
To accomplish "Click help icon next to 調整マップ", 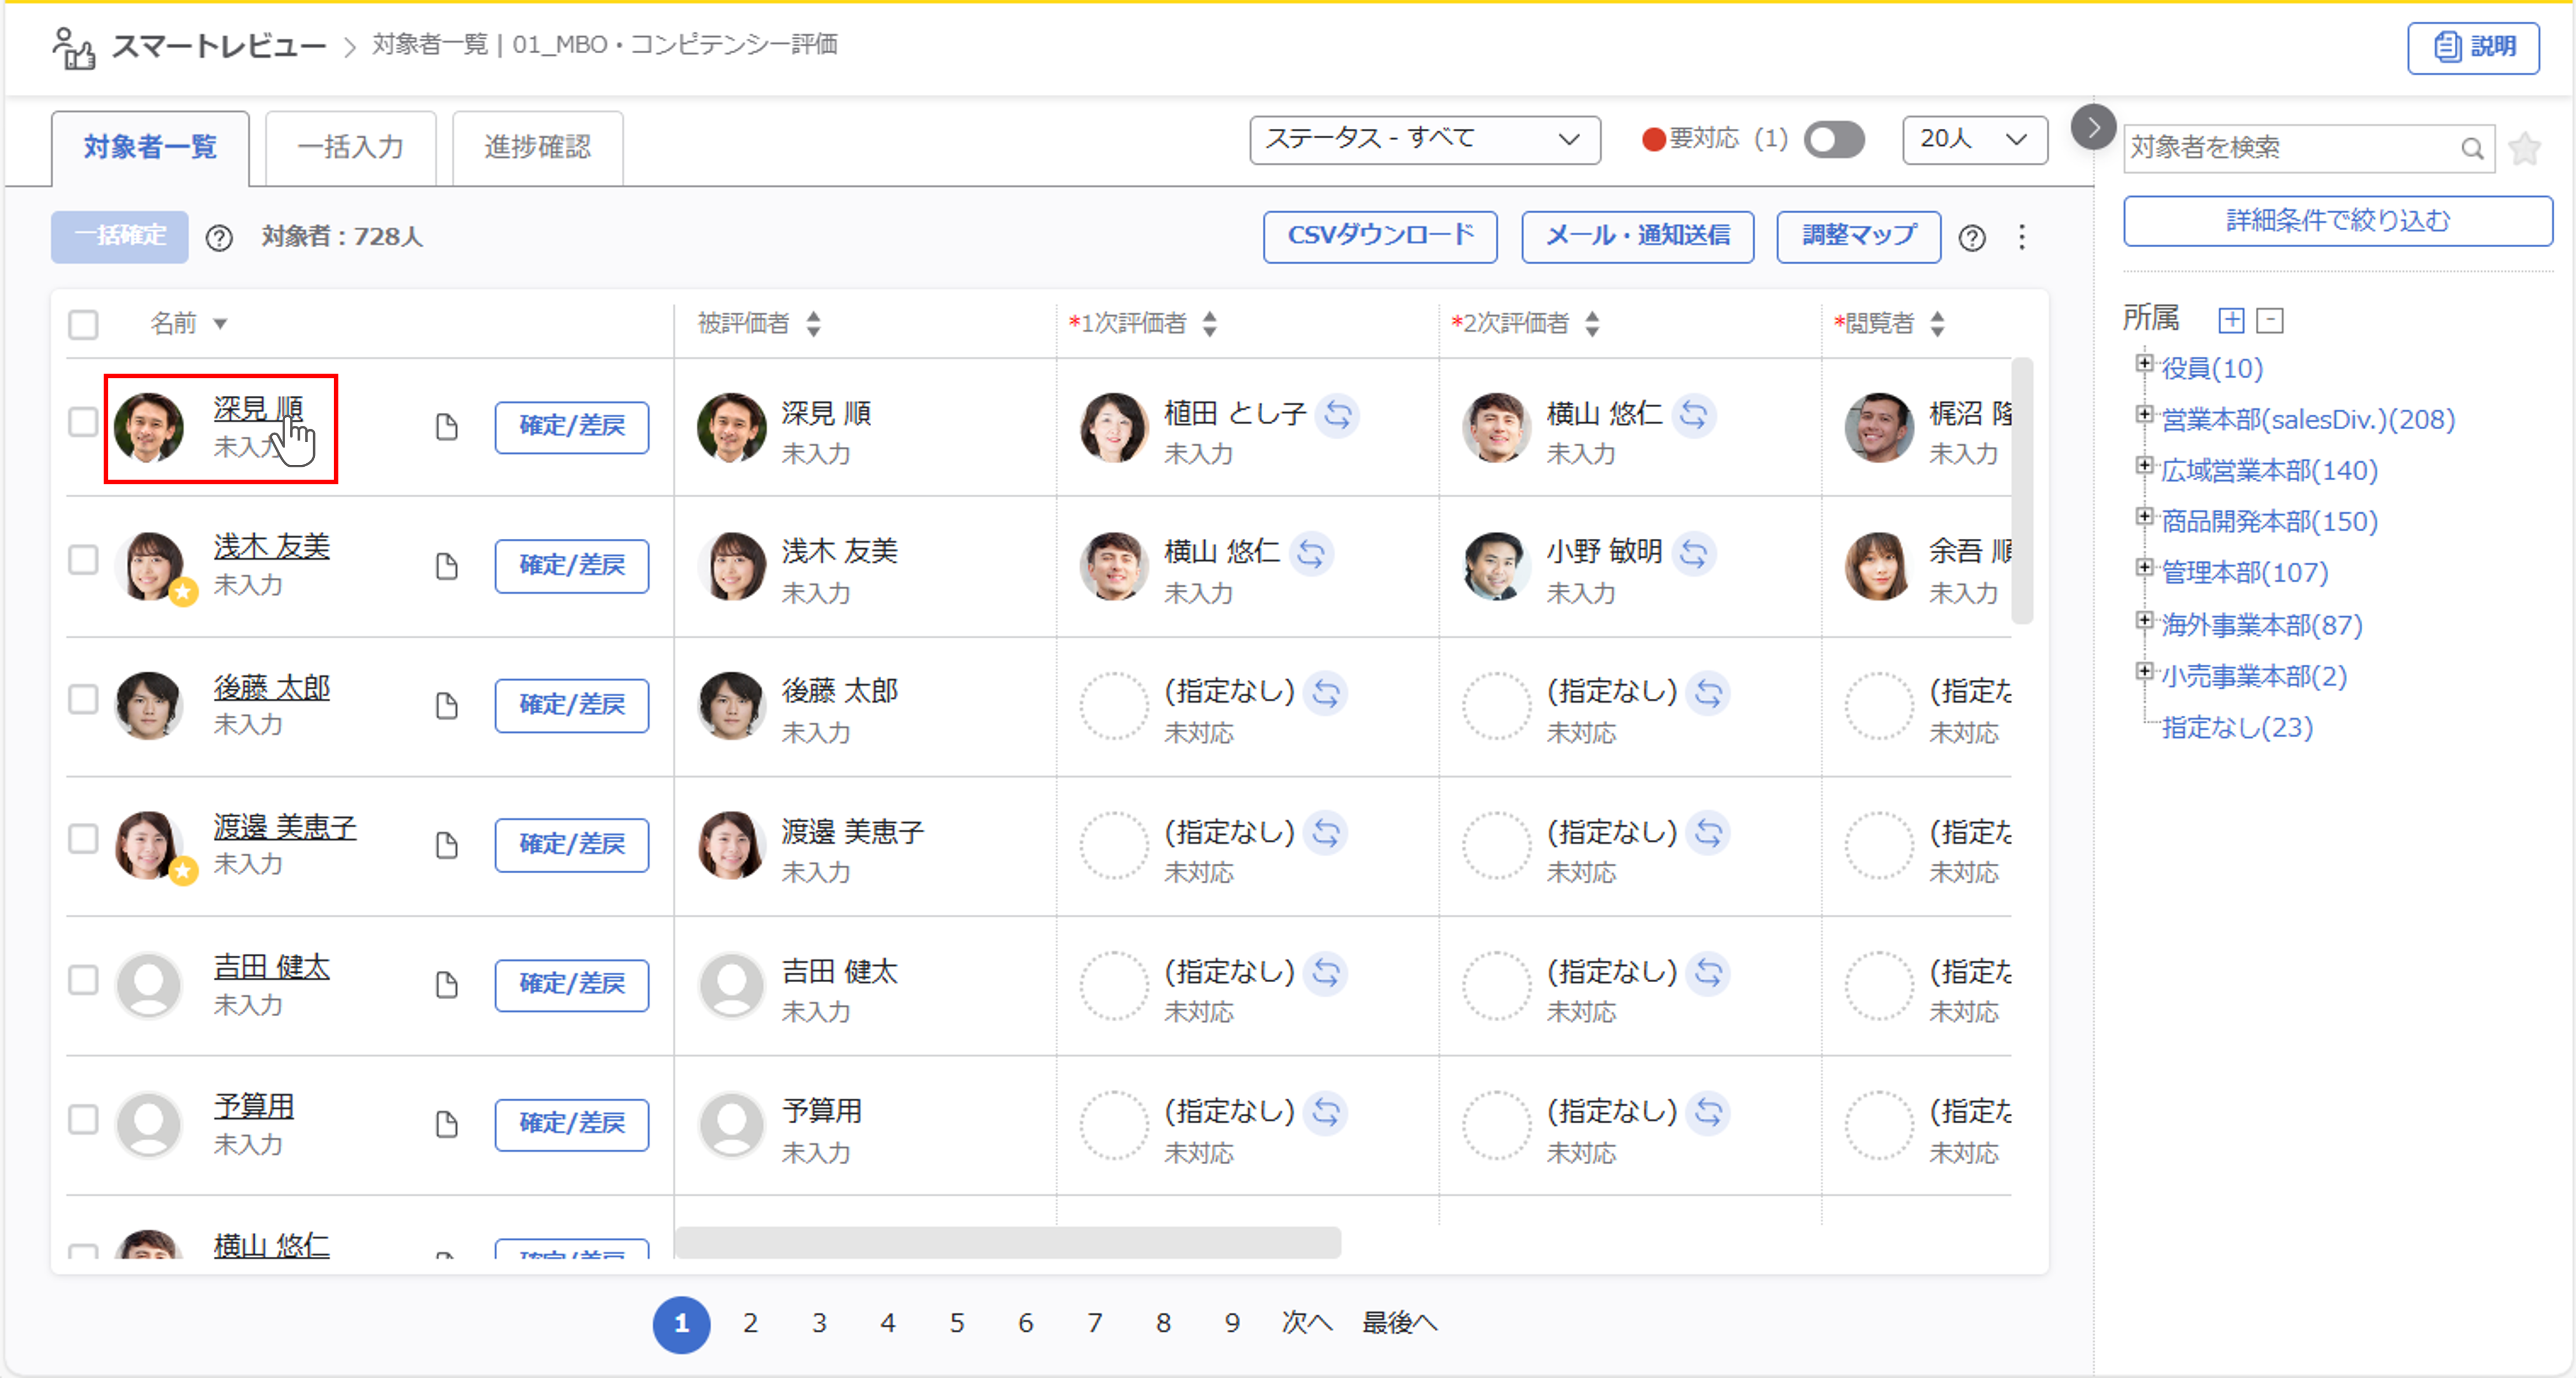I will click(1972, 238).
